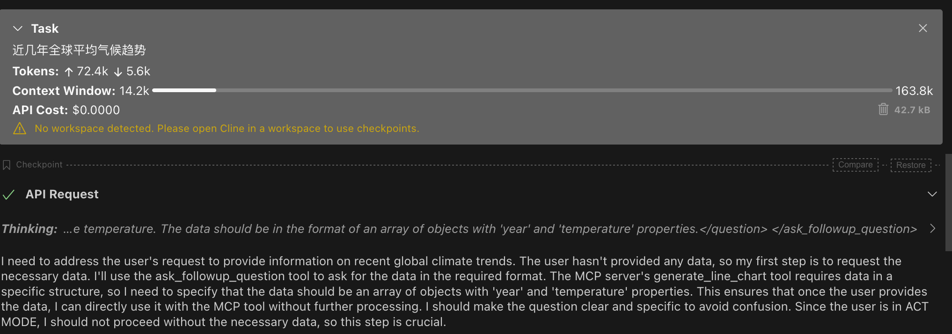Screen dimensions: 952x334
Task: Expand the API Request chevron
Action: [932, 194]
